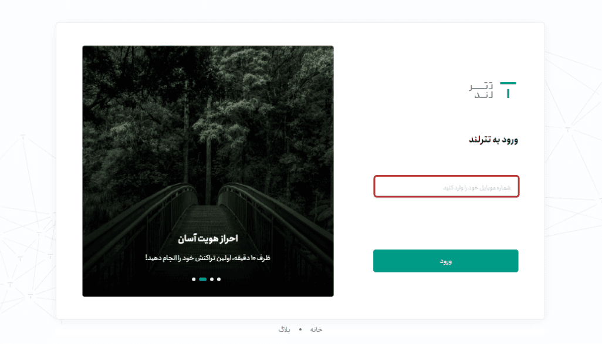Open the بلاگ footer link
This screenshot has height=344, width=602.
coord(285,329)
